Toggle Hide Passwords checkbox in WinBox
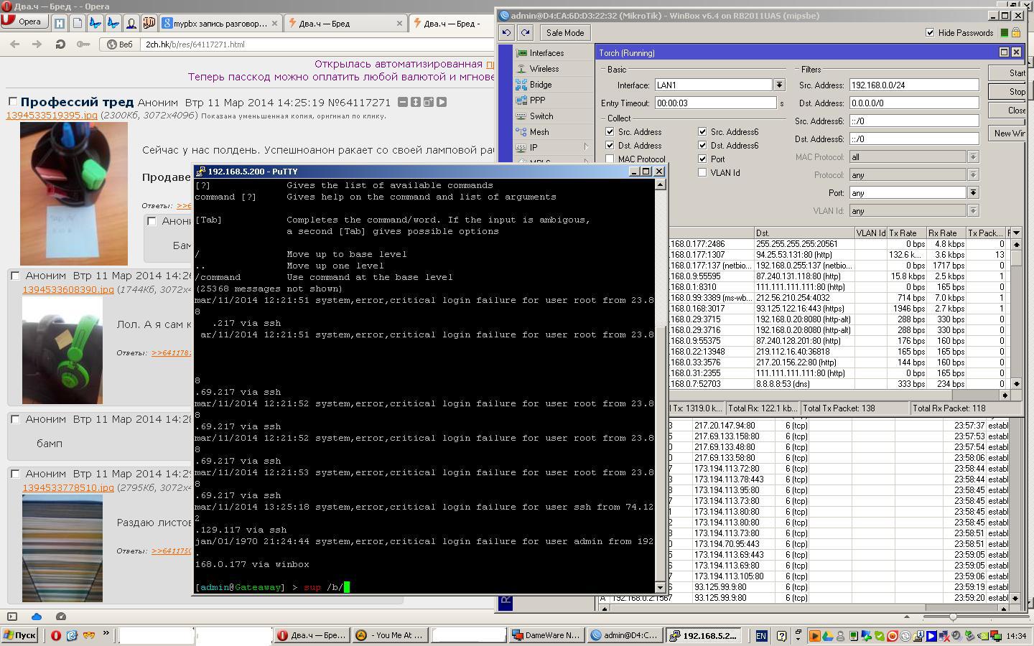Image resolution: width=1034 pixels, height=646 pixels. pyautogui.click(x=930, y=32)
